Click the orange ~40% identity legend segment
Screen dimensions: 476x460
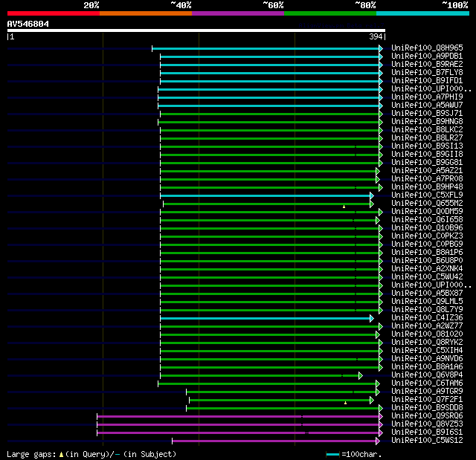click(x=146, y=13)
